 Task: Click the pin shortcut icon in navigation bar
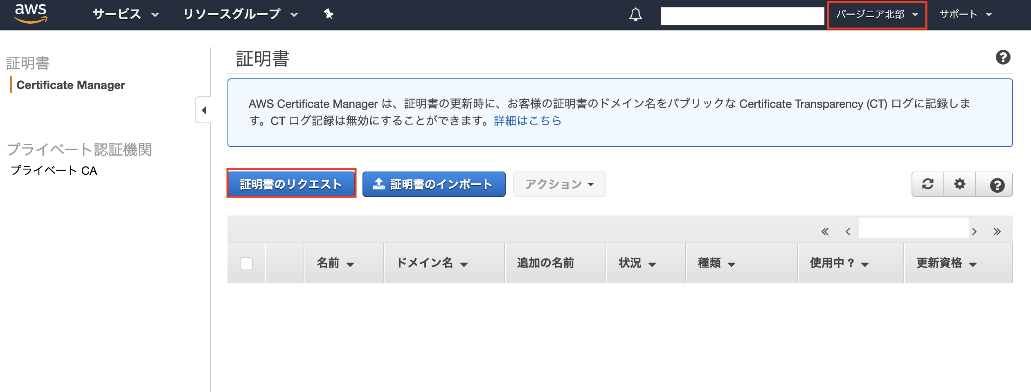[x=328, y=14]
